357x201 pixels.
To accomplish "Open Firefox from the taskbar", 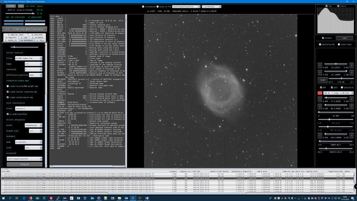I will pyautogui.click(x=30, y=198).
